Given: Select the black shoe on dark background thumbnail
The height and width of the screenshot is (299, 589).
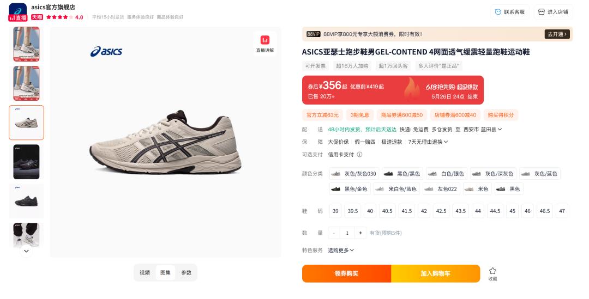Looking at the screenshot, I should (x=26, y=162).
